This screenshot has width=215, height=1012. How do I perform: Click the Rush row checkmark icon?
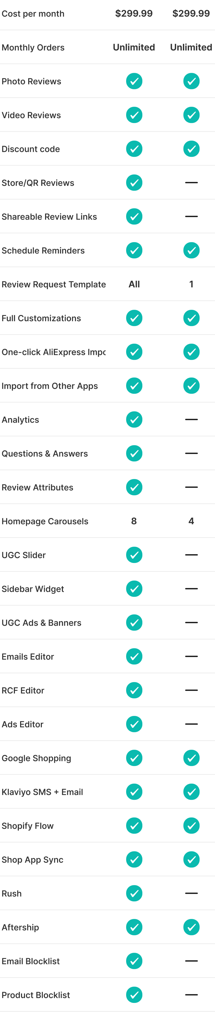[134, 893]
